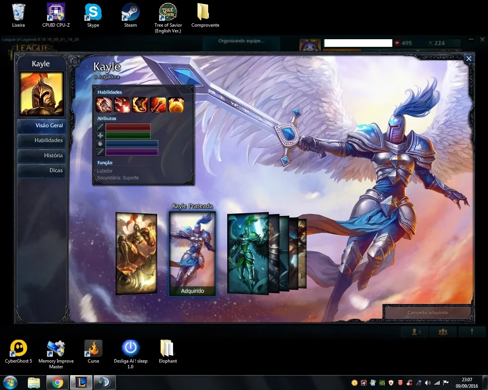Open the Habilidades tab in sidebar

coord(42,140)
